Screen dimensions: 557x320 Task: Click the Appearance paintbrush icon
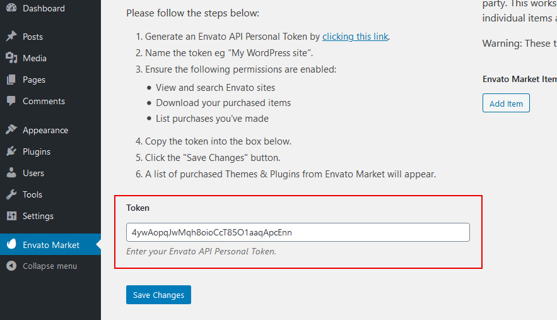(11, 129)
